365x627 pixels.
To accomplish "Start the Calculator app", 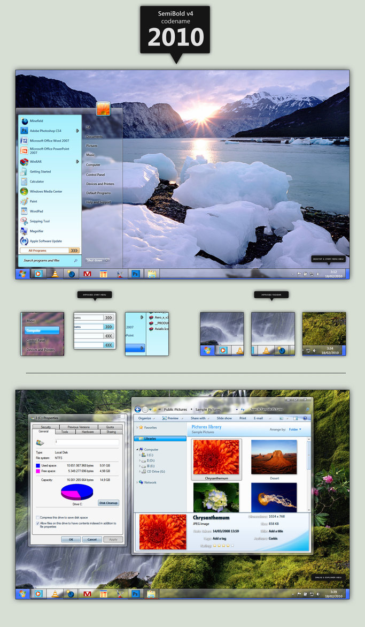I will 37,182.
